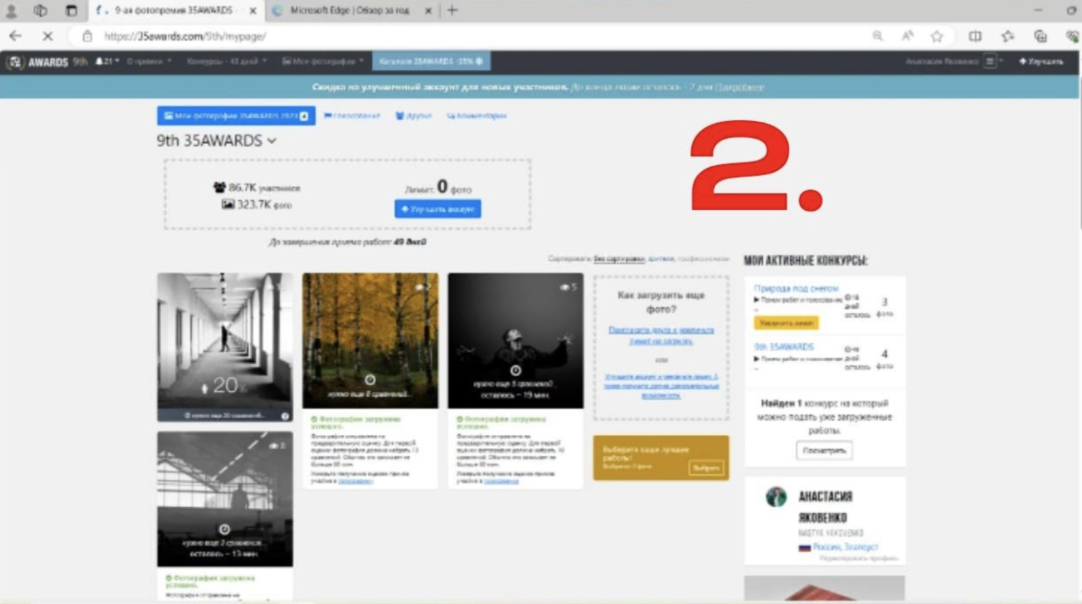Add page to favorites with star icon

point(937,37)
